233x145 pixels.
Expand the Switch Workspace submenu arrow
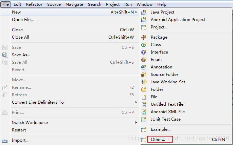point(136,123)
